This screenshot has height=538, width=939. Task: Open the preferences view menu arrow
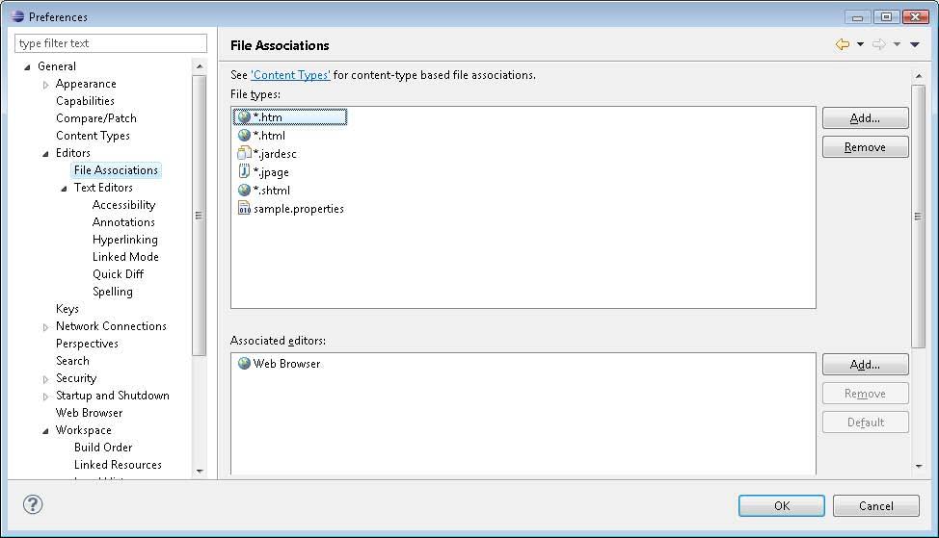[915, 44]
